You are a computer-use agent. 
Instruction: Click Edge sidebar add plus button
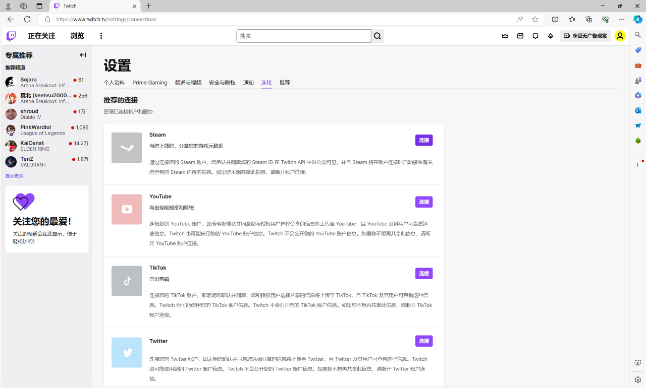(x=638, y=165)
